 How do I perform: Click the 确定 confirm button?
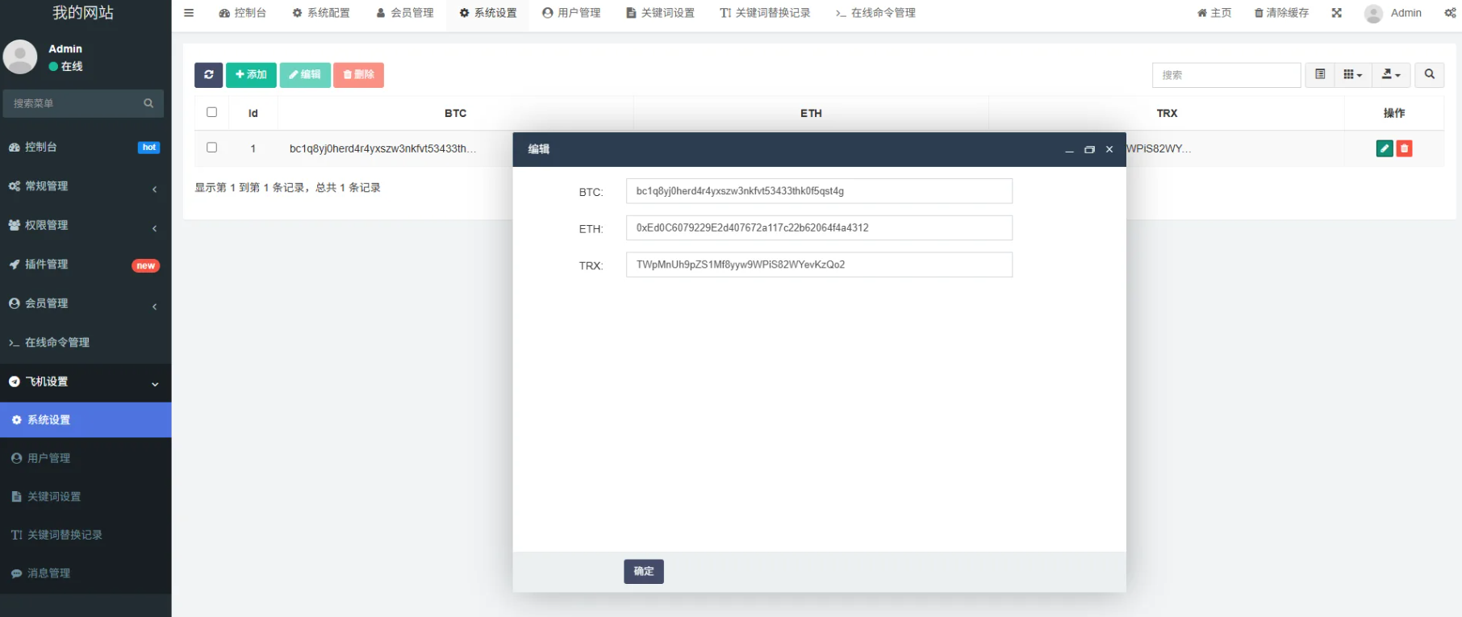(x=644, y=571)
